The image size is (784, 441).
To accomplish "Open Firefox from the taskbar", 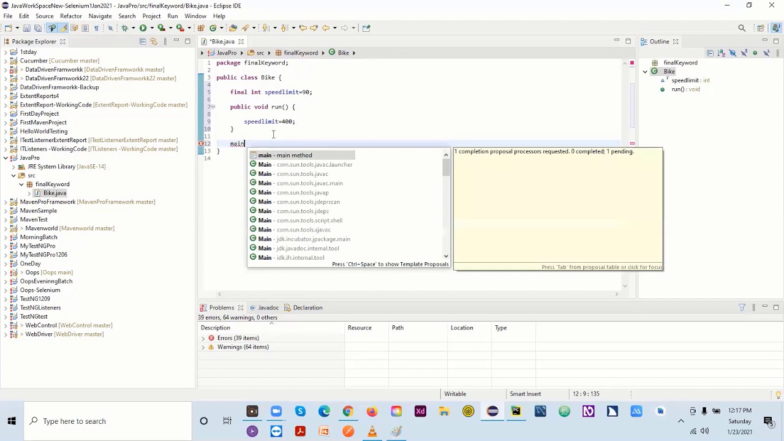I will (372, 411).
